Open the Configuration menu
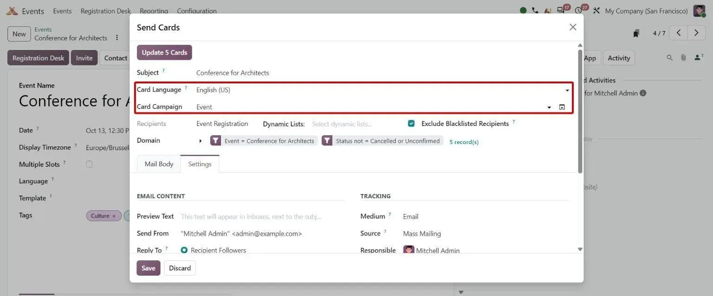This screenshot has width=713, height=296. coord(197,11)
